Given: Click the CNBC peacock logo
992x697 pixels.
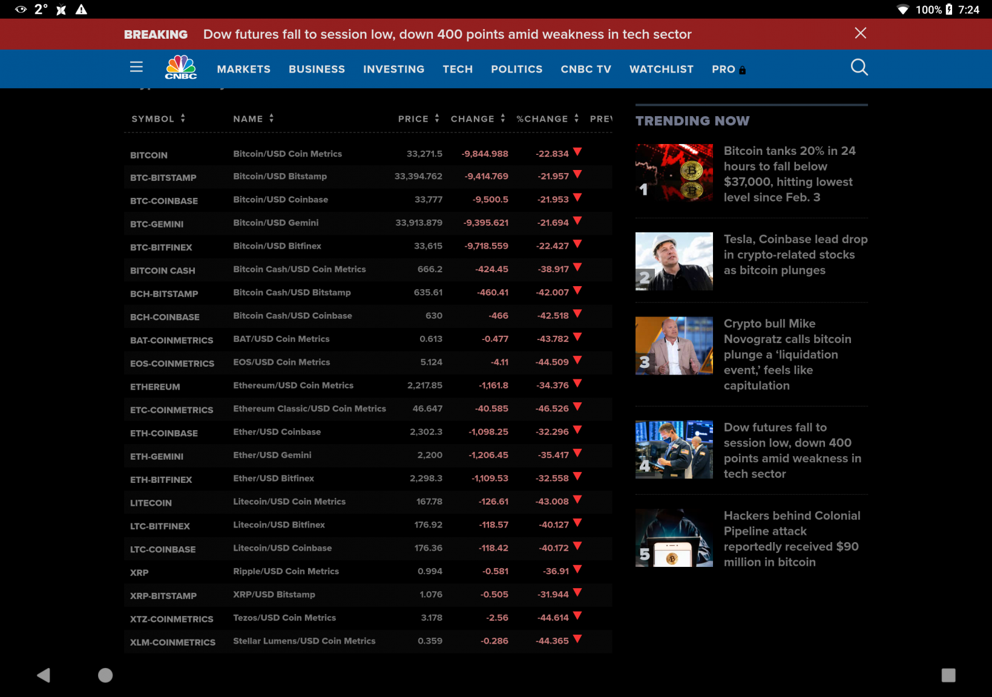Looking at the screenshot, I should pyautogui.click(x=181, y=68).
